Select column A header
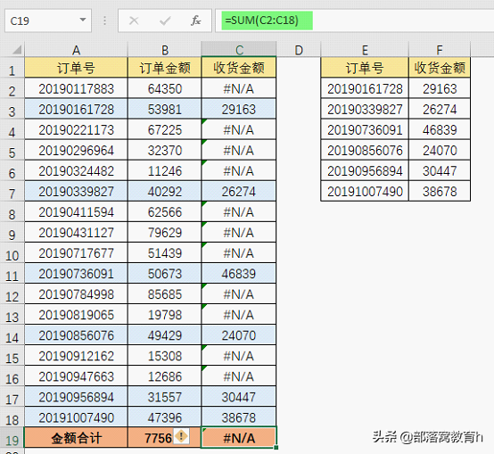Screen dimensions: 494x454 77,50
